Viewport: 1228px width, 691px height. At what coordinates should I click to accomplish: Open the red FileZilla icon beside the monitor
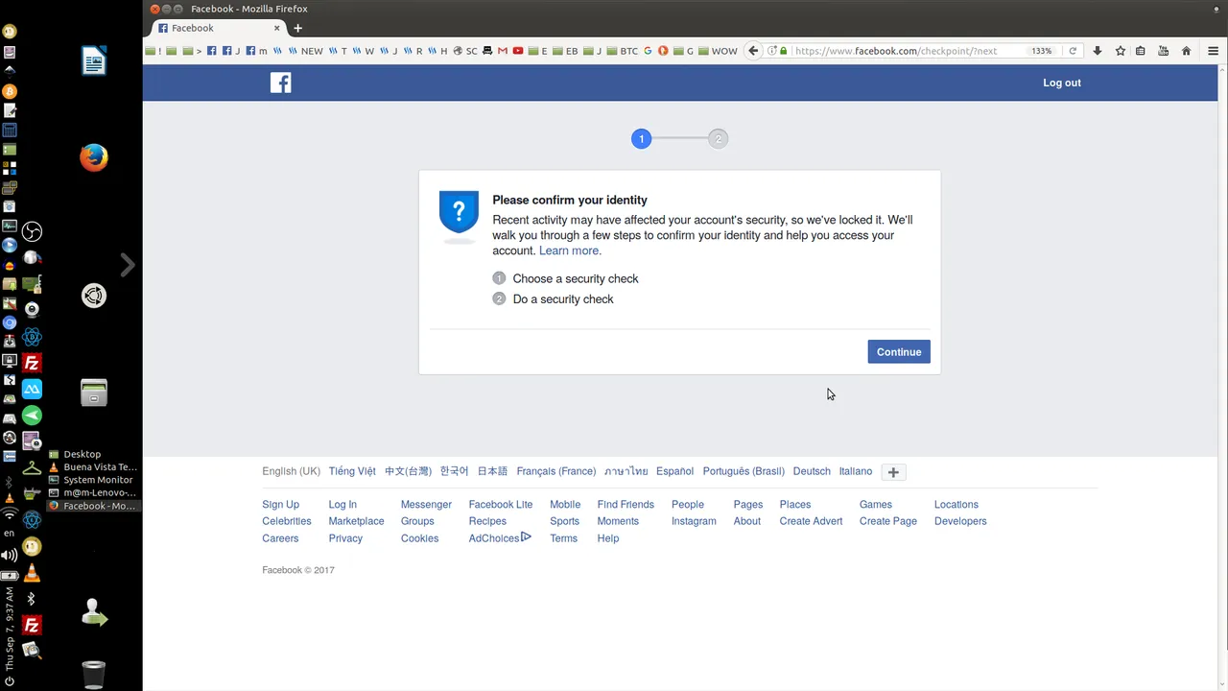[x=32, y=363]
